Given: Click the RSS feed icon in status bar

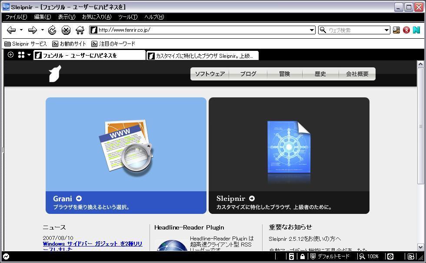Looking at the screenshot, I should [x=410, y=256].
